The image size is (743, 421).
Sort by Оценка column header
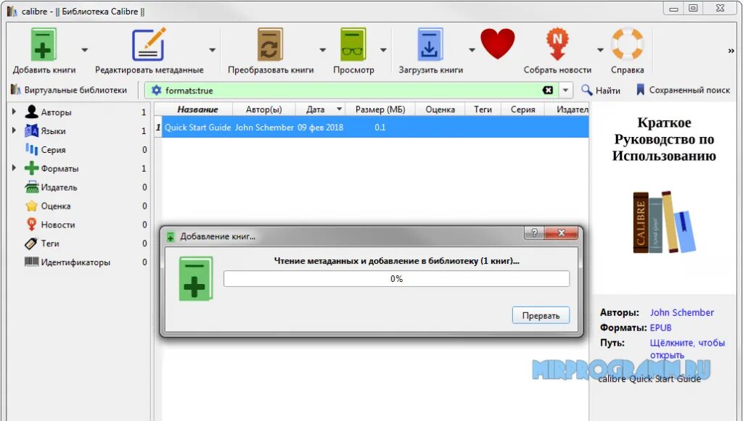[x=440, y=109]
